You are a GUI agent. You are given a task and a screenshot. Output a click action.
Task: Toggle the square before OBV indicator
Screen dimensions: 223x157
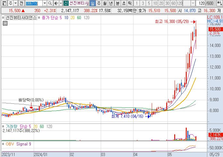[x=3, y=144]
